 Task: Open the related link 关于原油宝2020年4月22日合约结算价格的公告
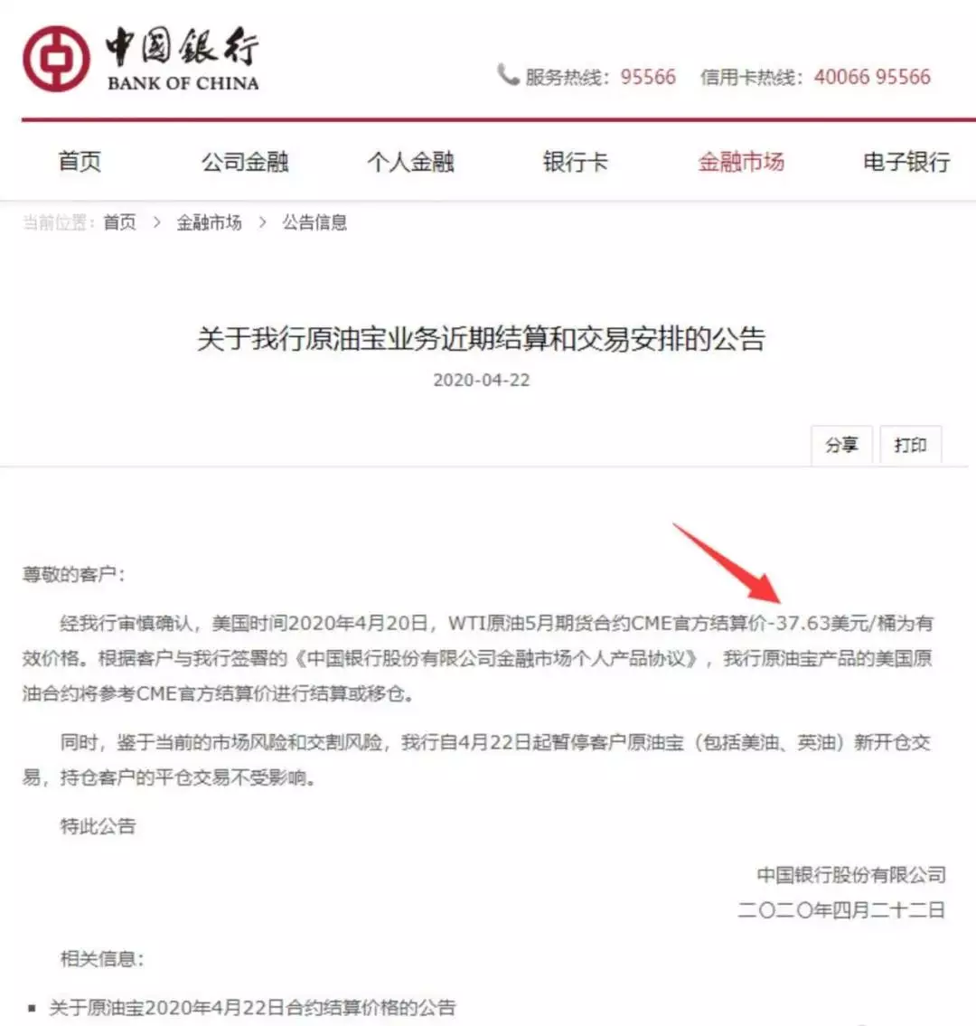pos(252,1007)
